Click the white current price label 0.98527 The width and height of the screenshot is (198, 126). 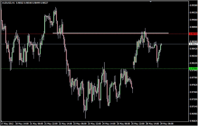tap(193, 44)
